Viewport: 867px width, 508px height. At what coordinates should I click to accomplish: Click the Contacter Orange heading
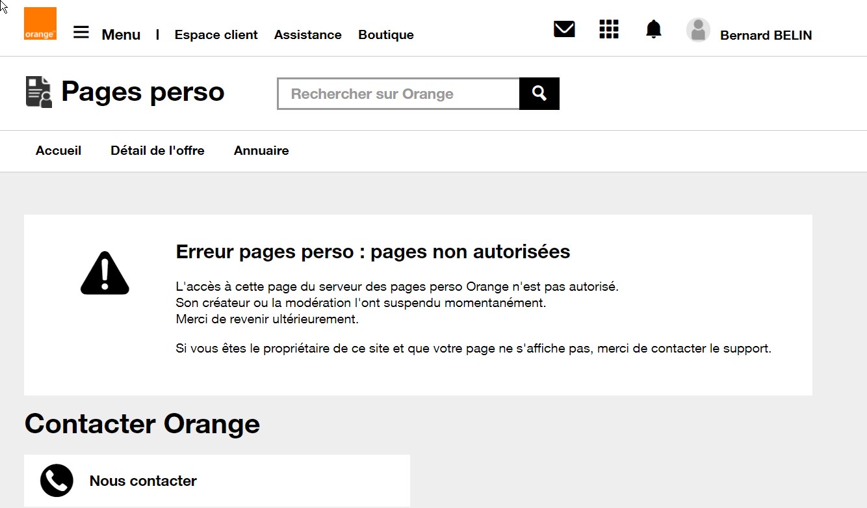pos(142,423)
